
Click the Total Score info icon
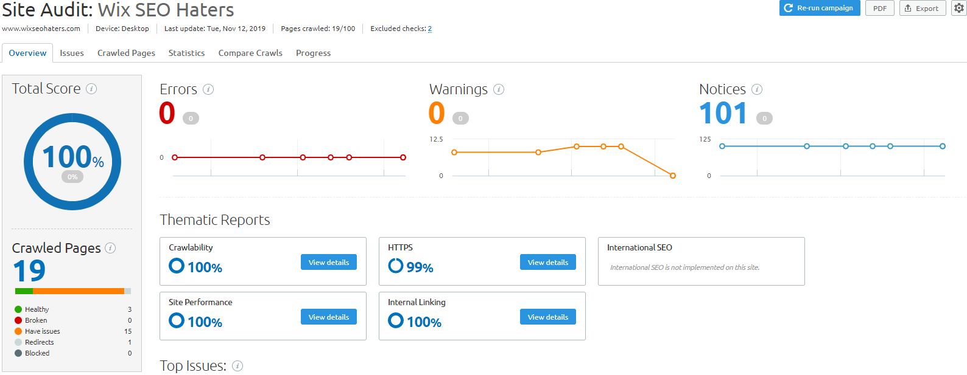[x=91, y=89]
